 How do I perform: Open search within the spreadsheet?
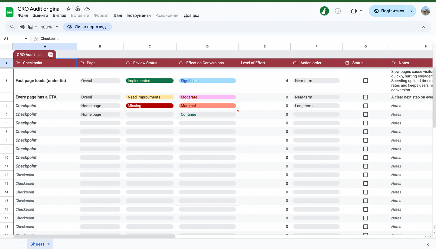(12, 27)
